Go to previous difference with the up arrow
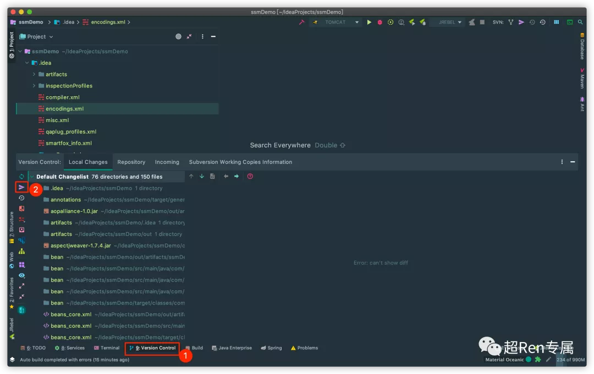594x374 pixels. coord(191,176)
